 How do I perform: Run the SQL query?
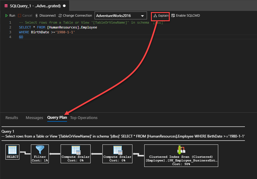tap(10, 15)
